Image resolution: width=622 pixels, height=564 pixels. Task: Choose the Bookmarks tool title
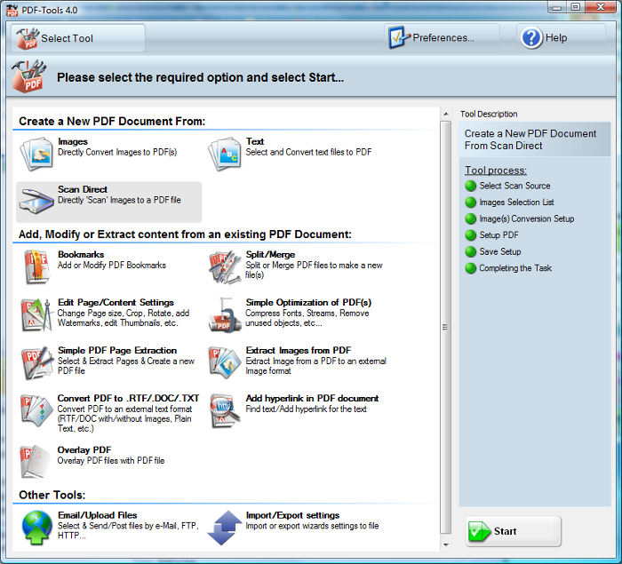[x=81, y=255]
